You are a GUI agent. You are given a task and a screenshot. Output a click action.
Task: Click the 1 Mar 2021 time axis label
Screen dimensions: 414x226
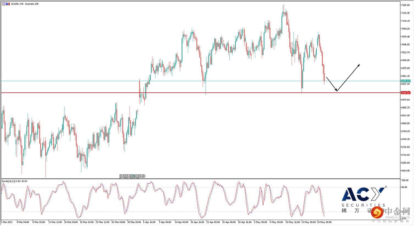(x=7, y=222)
